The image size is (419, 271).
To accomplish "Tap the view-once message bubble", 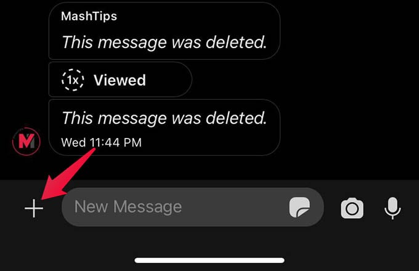I will (120, 79).
